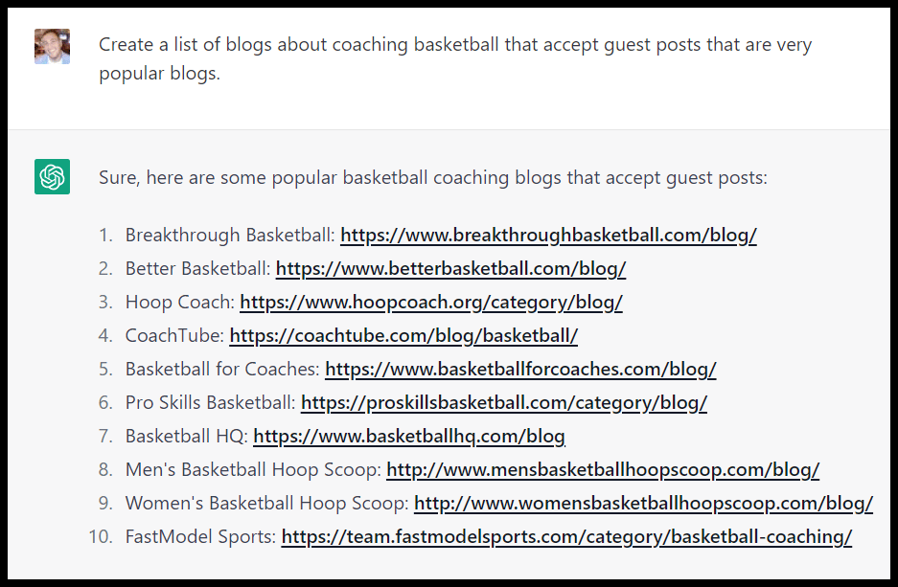Visit the basketballhq.com blog link

click(x=409, y=437)
